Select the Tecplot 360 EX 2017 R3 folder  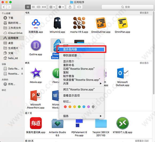[101, 123]
